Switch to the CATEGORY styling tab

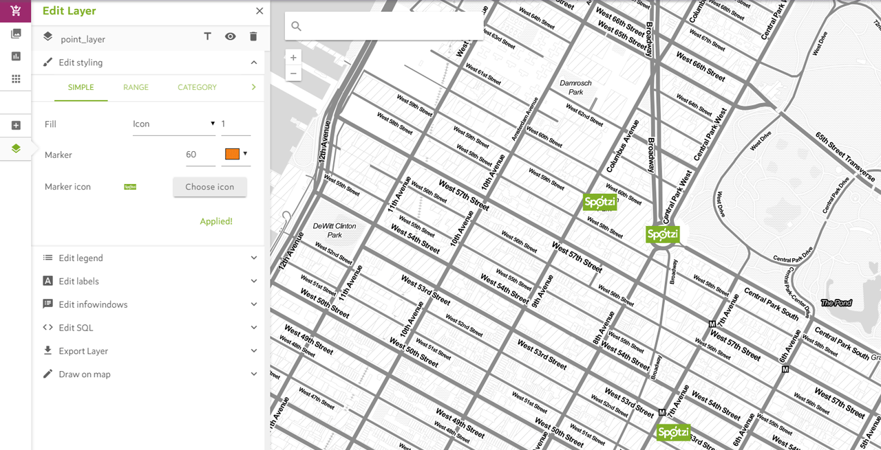197,87
